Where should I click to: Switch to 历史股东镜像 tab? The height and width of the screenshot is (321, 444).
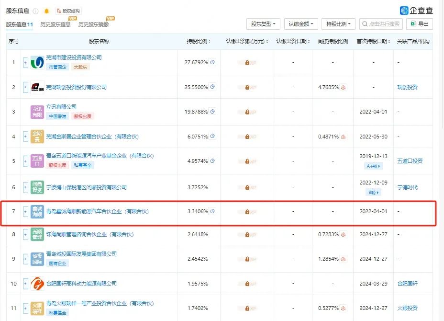pyautogui.click(x=93, y=24)
